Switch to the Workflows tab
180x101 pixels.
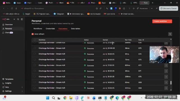pyautogui.click(x=38, y=29)
